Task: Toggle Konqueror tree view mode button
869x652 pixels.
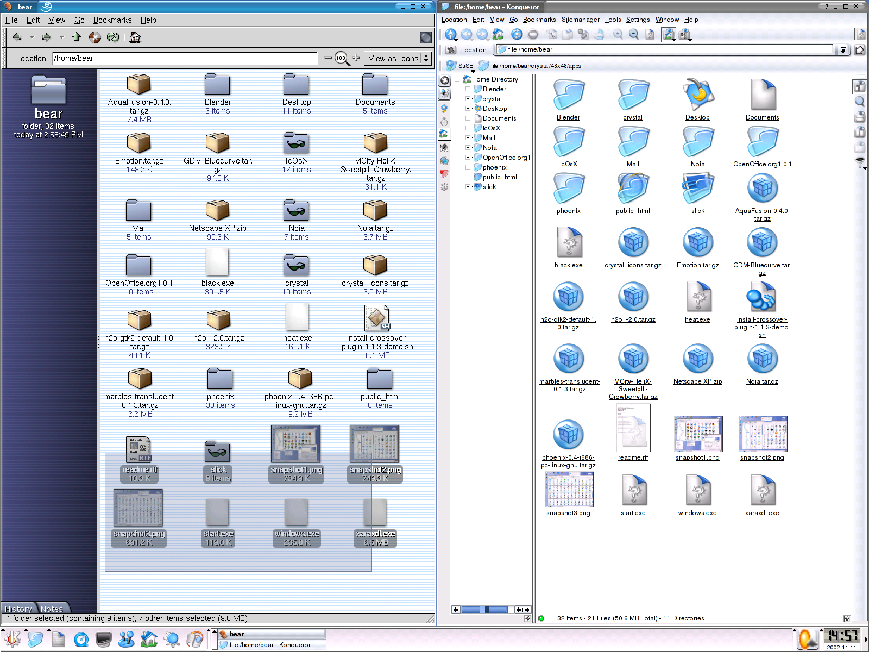Action: pos(684,35)
